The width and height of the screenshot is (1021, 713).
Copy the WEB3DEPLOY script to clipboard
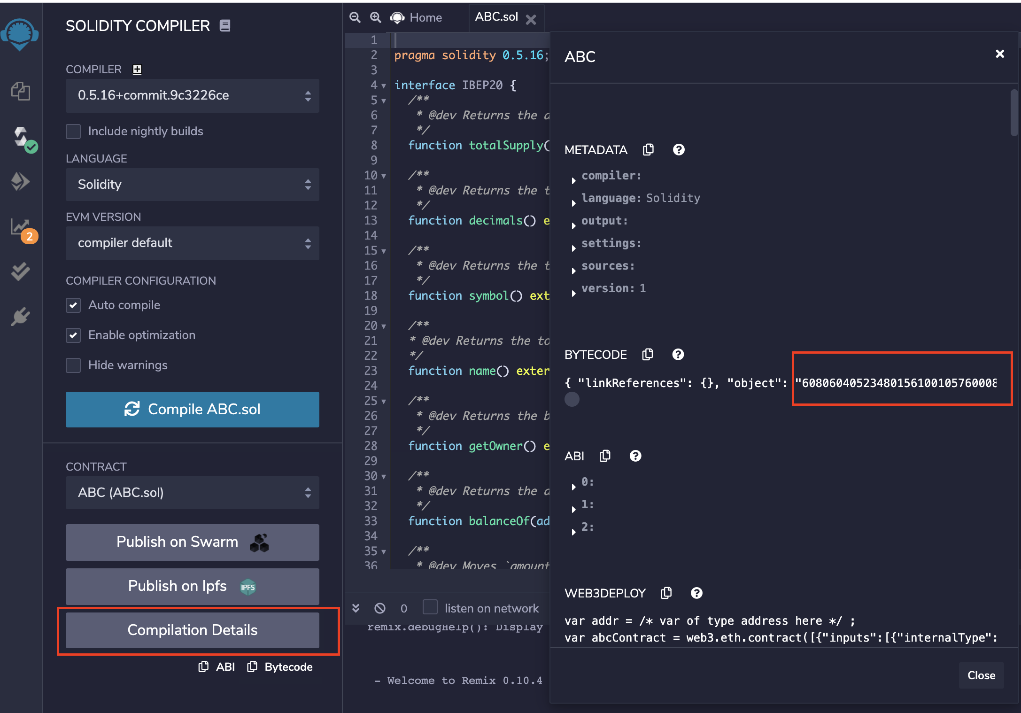pyautogui.click(x=666, y=593)
